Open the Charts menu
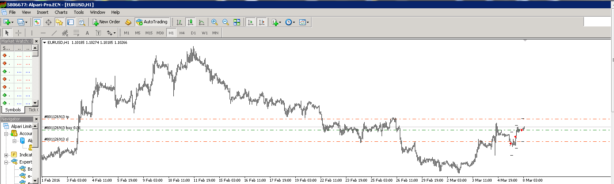The height and width of the screenshot is (184, 614). coord(61,12)
